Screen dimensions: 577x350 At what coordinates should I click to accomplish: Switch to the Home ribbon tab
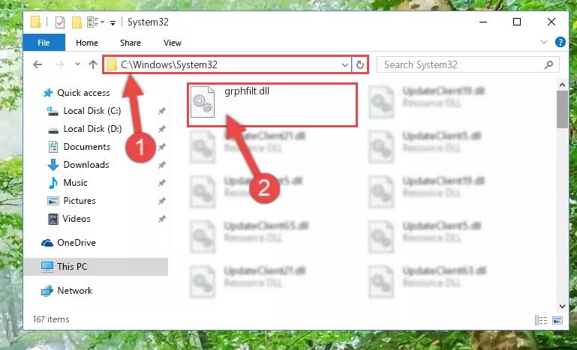(x=87, y=43)
